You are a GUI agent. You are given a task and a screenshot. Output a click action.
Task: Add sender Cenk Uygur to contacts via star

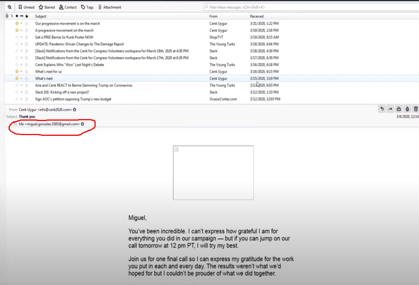(74, 109)
